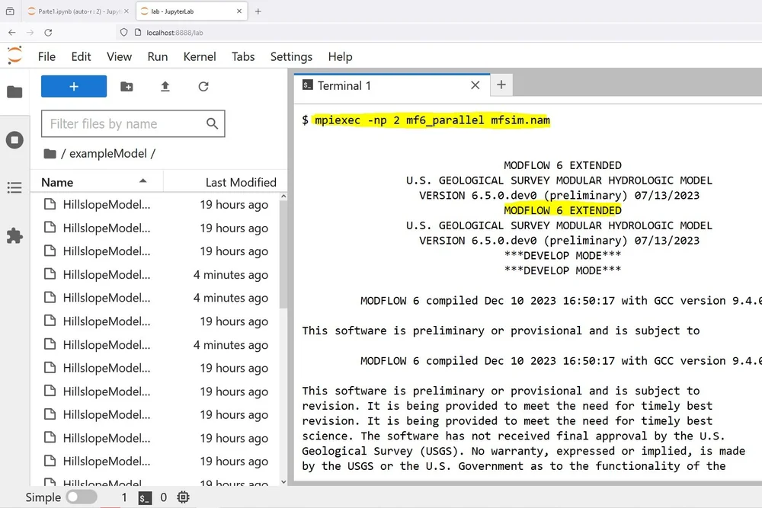Screen dimensions: 762x508
Task: Click the terminal indicator in the status bar
Action: (144, 497)
